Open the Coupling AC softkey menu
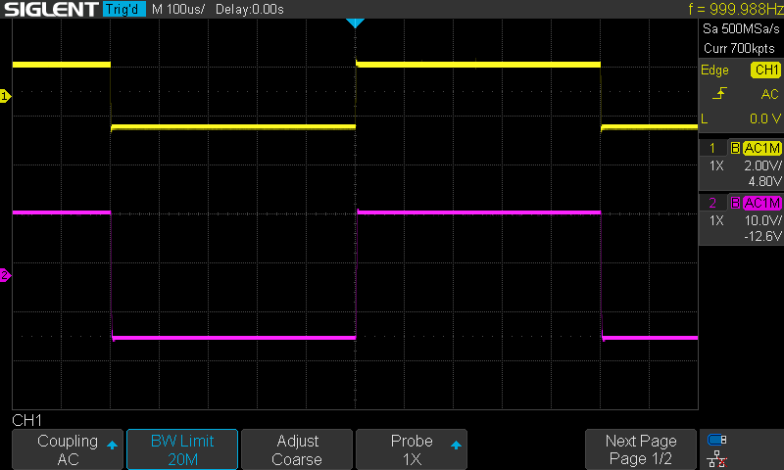Screen dimensions: 784x470 tap(67, 449)
